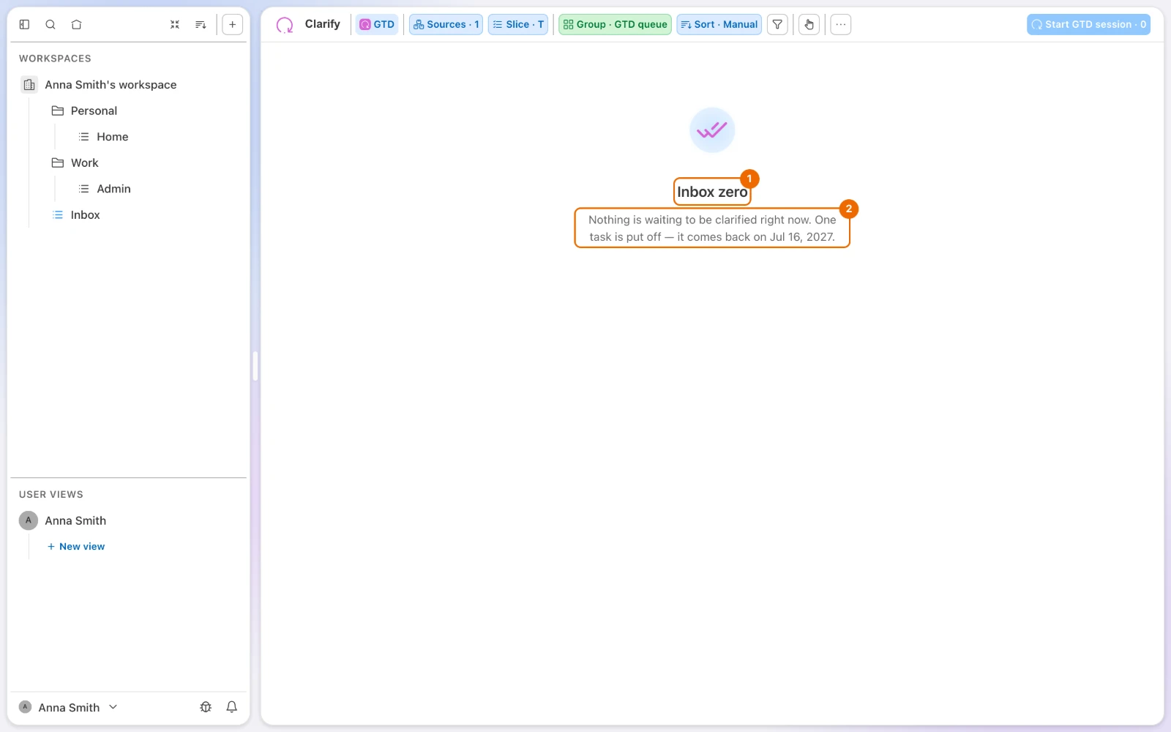Screen dimensions: 1171x732
Task: Click the Clarify view title
Action: pyautogui.click(x=323, y=24)
